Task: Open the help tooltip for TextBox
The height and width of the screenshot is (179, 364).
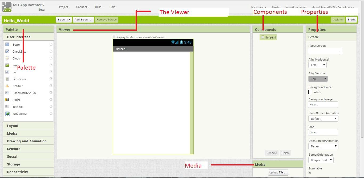Action: (51, 106)
